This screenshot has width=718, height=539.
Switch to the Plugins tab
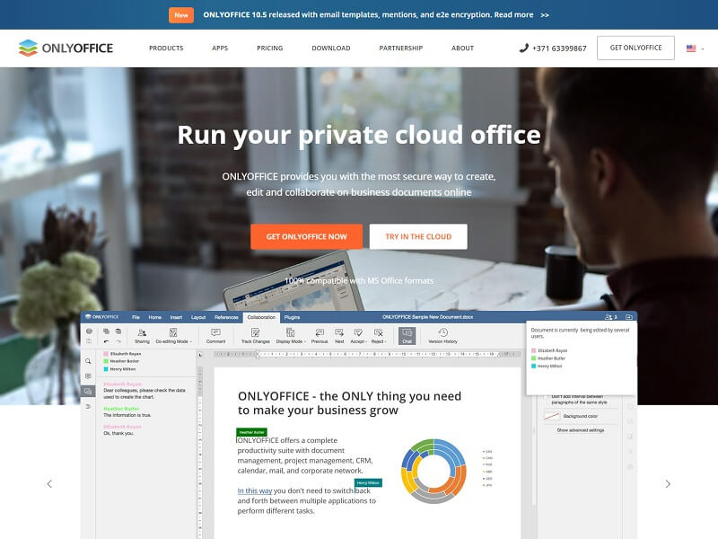click(x=293, y=317)
